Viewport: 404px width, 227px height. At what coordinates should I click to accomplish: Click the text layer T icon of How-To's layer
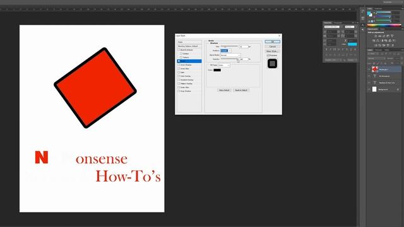374,83
